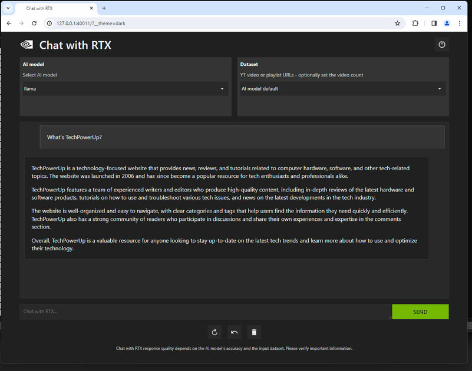Open a new browser tab
Viewport: 472px width, 371px height.
point(104,8)
